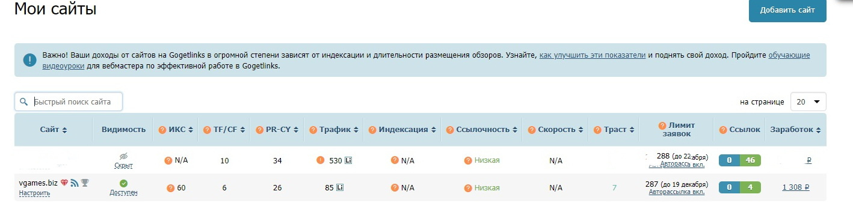853x224 pixels.
Task: Click the help icon next to Лимит заявок header
Action: (664, 126)
